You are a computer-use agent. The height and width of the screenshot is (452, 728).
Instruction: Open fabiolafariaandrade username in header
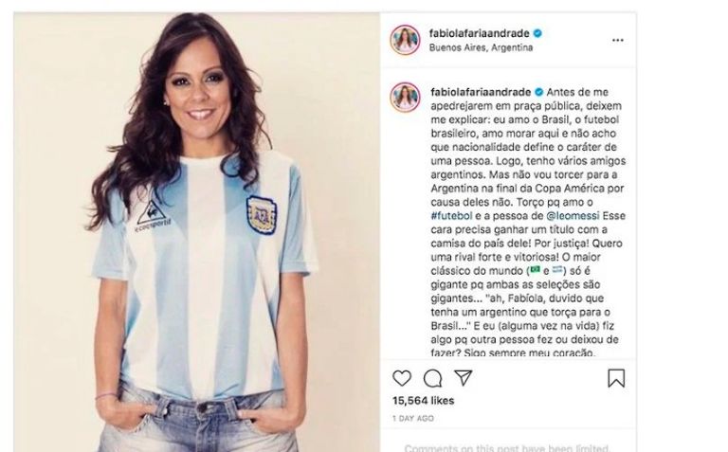tap(479, 33)
